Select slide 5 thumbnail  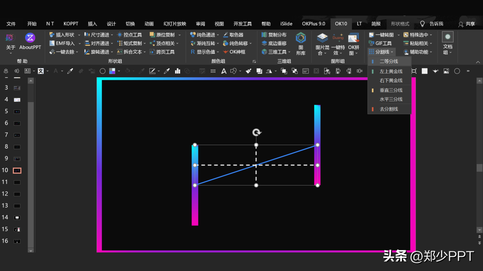[x=17, y=111]
